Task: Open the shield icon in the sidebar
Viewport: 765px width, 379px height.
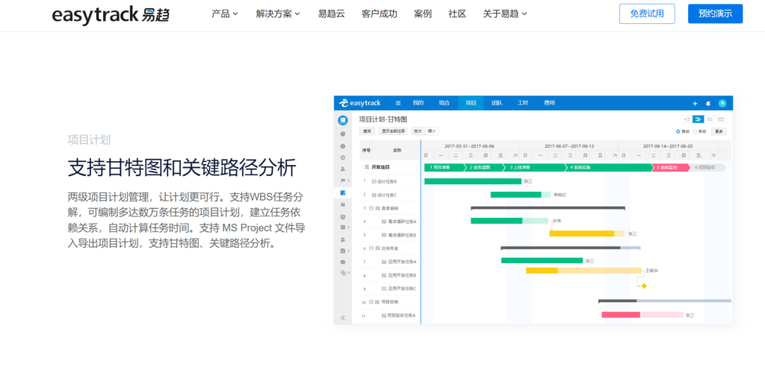Action: tap(343, 217)
